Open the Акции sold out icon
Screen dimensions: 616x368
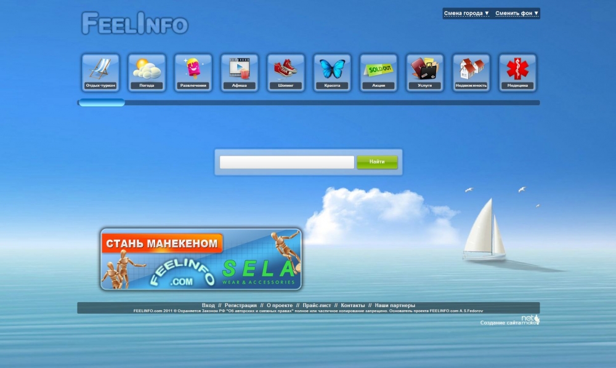(379, 73)
